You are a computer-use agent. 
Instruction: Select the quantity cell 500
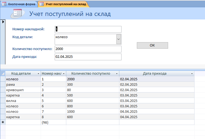coord(93,95)
